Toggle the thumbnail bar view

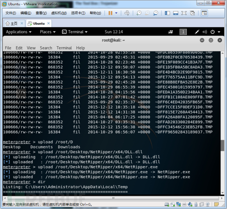(176, 13)
